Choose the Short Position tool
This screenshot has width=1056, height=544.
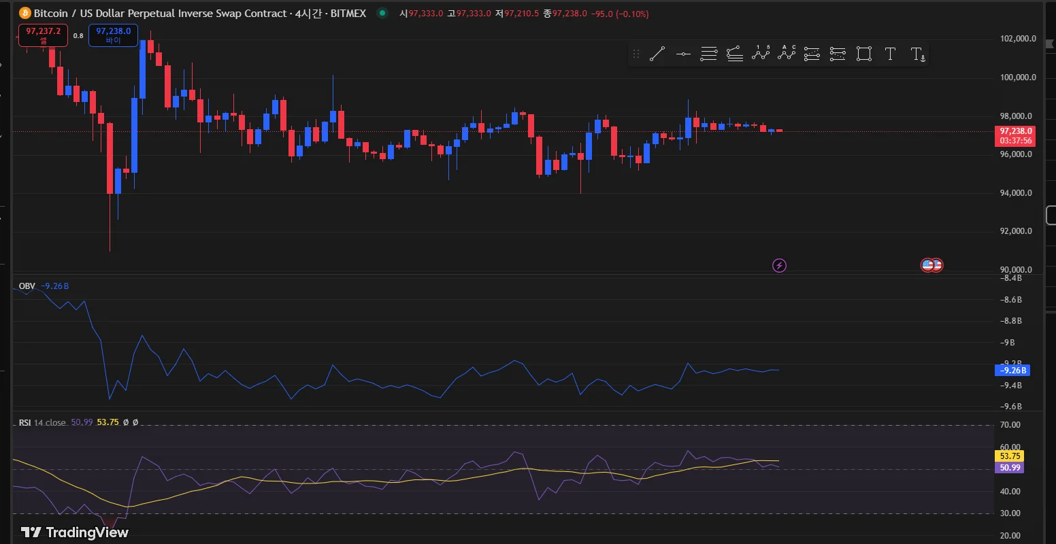(x=838, y=54)
